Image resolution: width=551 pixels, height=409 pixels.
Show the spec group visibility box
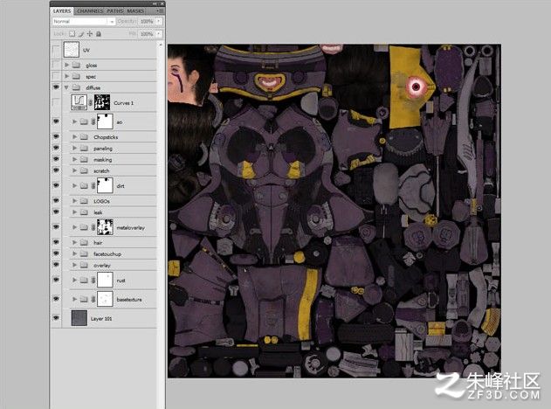pos(56,76)
